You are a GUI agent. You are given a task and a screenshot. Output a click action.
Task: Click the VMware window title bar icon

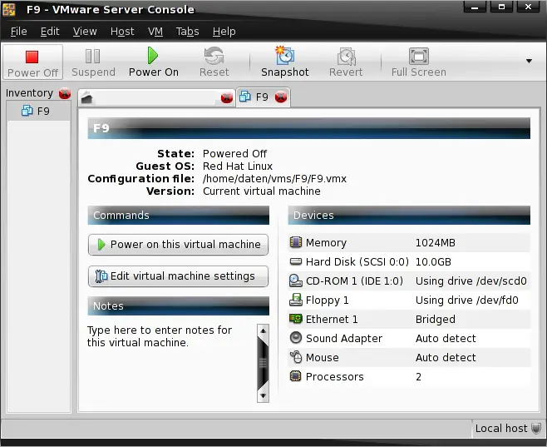pyautogui.click(x=9, y=9)
